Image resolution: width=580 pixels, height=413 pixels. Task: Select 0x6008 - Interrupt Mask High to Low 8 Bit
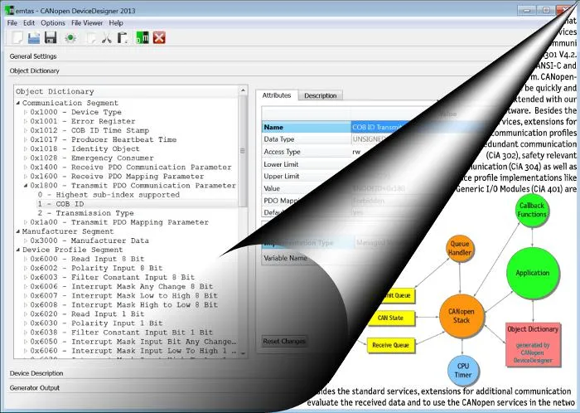coord(123,304)
